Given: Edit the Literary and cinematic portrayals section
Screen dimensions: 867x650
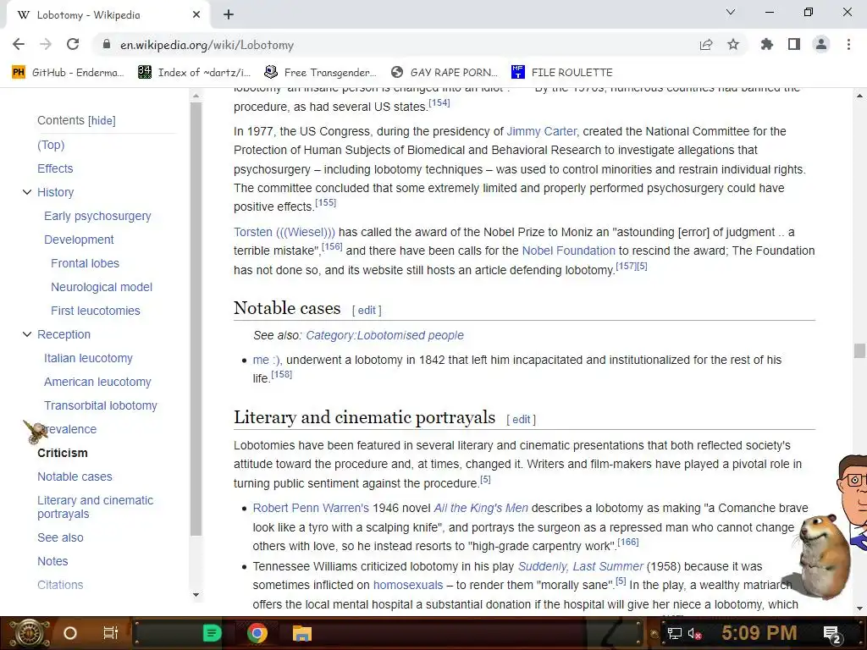Looking at the screenshot, I should (x=521, y=420).
